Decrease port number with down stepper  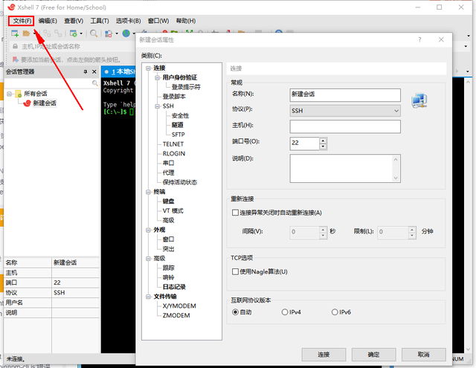tap(323, 146)
